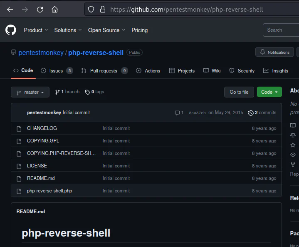Click the Notifications button
The height and width of the screenshot is (247, 299).
[274, 52]
